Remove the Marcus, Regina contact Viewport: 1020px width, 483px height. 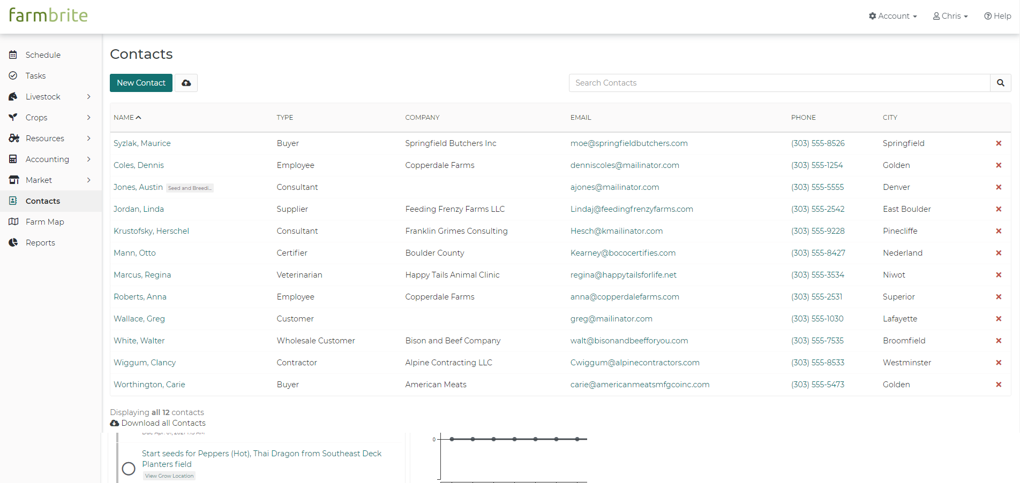click(x=999, y=275)
